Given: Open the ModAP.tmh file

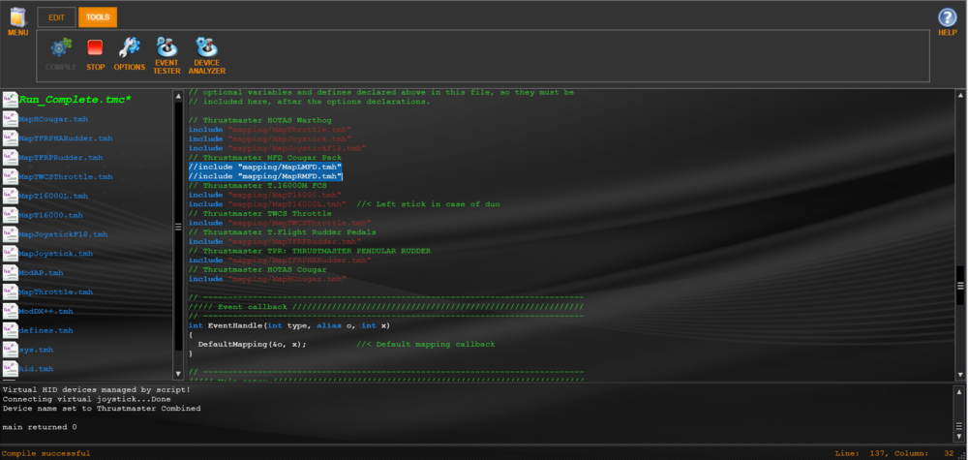Looking at the screenshot, I should pyautogui.click(x=41, y=272).
